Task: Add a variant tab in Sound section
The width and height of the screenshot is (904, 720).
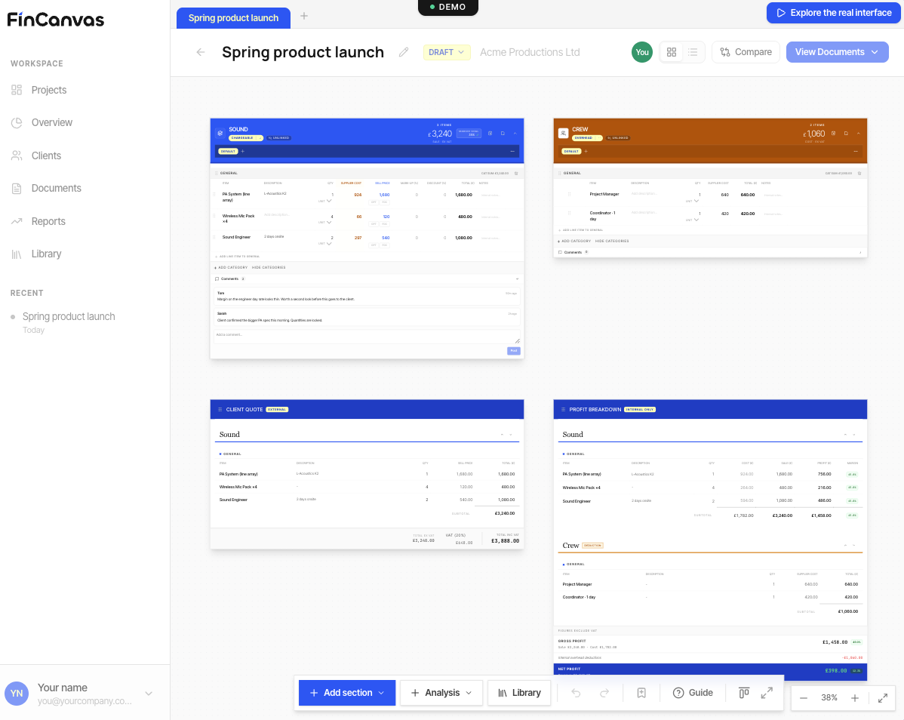Action: pos(243,152)
